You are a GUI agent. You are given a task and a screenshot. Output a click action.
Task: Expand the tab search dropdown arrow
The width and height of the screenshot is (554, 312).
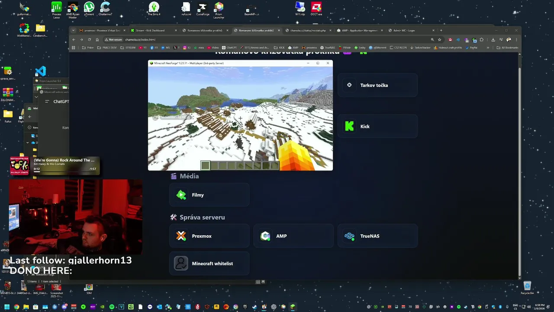[x=73, y=30]
